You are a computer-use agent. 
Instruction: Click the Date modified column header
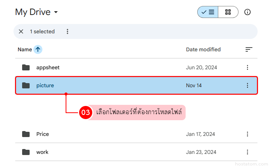203,49
